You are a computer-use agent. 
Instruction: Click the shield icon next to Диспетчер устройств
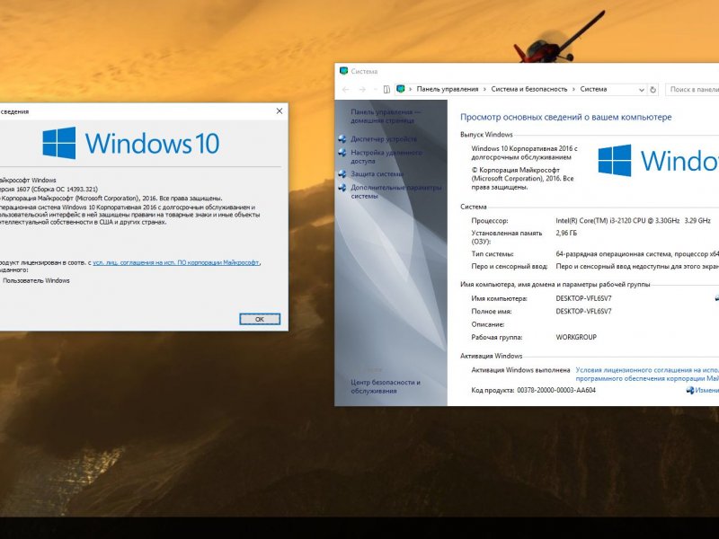[342, 139]
